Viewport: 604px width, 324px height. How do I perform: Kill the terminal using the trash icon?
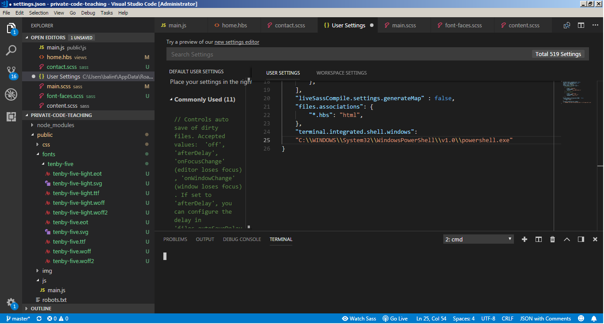[x=552, y=239]
